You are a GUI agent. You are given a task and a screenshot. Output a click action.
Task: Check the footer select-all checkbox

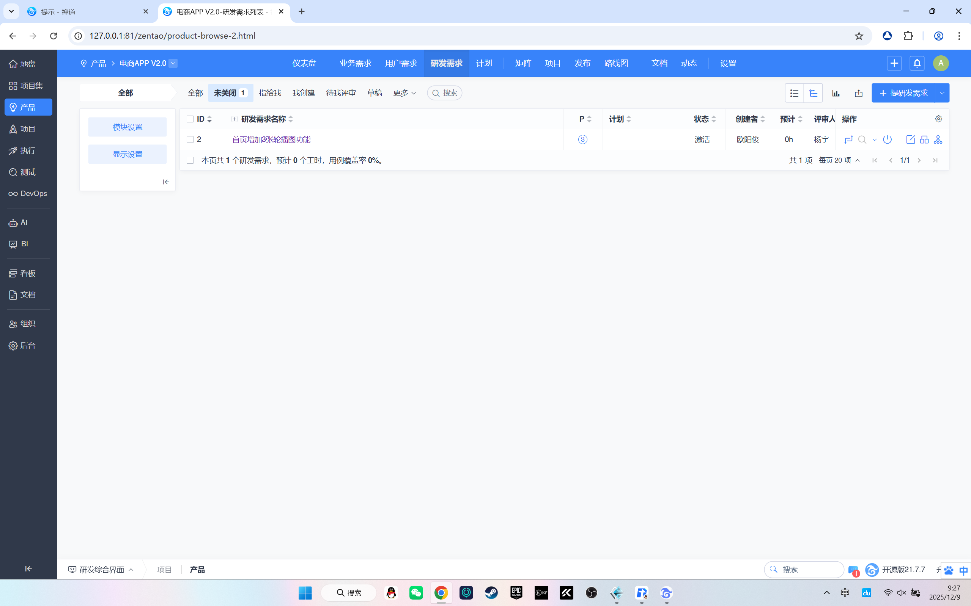(x=190, y=160)
